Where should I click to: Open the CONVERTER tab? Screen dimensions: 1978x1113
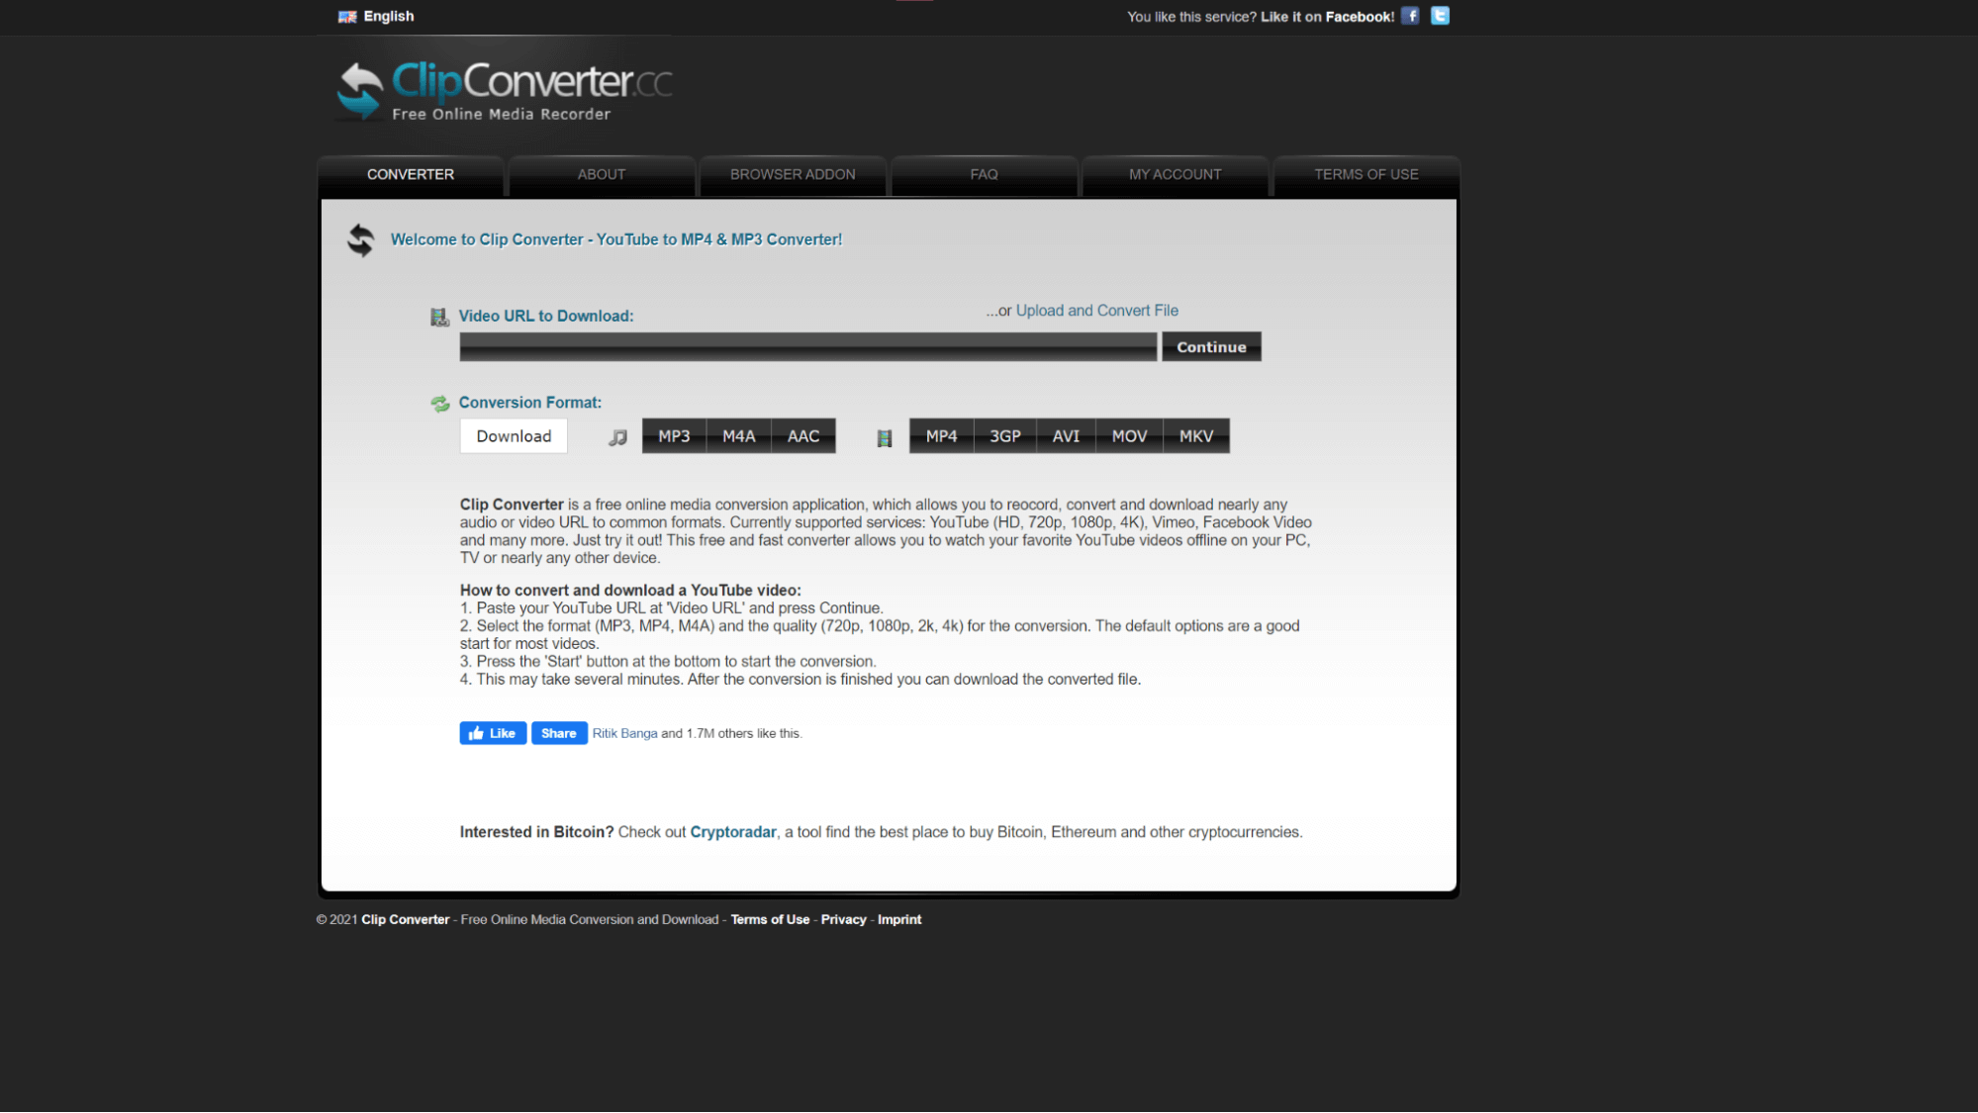(411, 174)
